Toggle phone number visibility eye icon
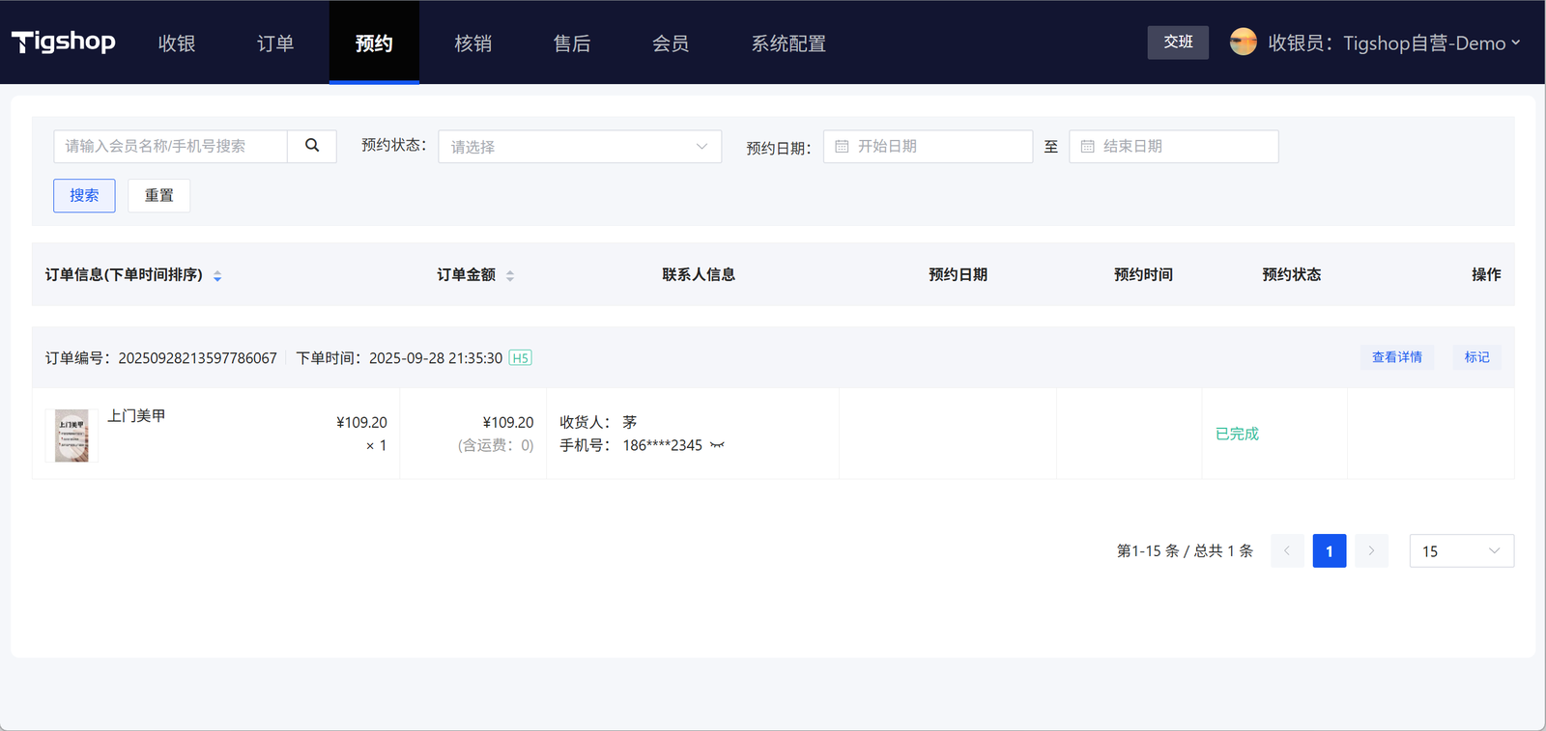 coord(717,445)
